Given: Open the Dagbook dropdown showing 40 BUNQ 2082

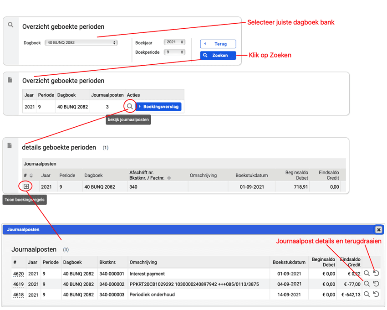Looking at the screenshot, I should pyautogui.click(x=81, y=42).
